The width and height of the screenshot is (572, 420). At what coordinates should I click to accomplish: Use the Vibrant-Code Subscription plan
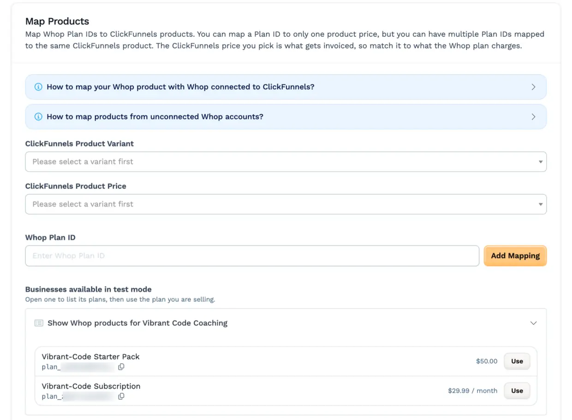click(x=517, y=391)
